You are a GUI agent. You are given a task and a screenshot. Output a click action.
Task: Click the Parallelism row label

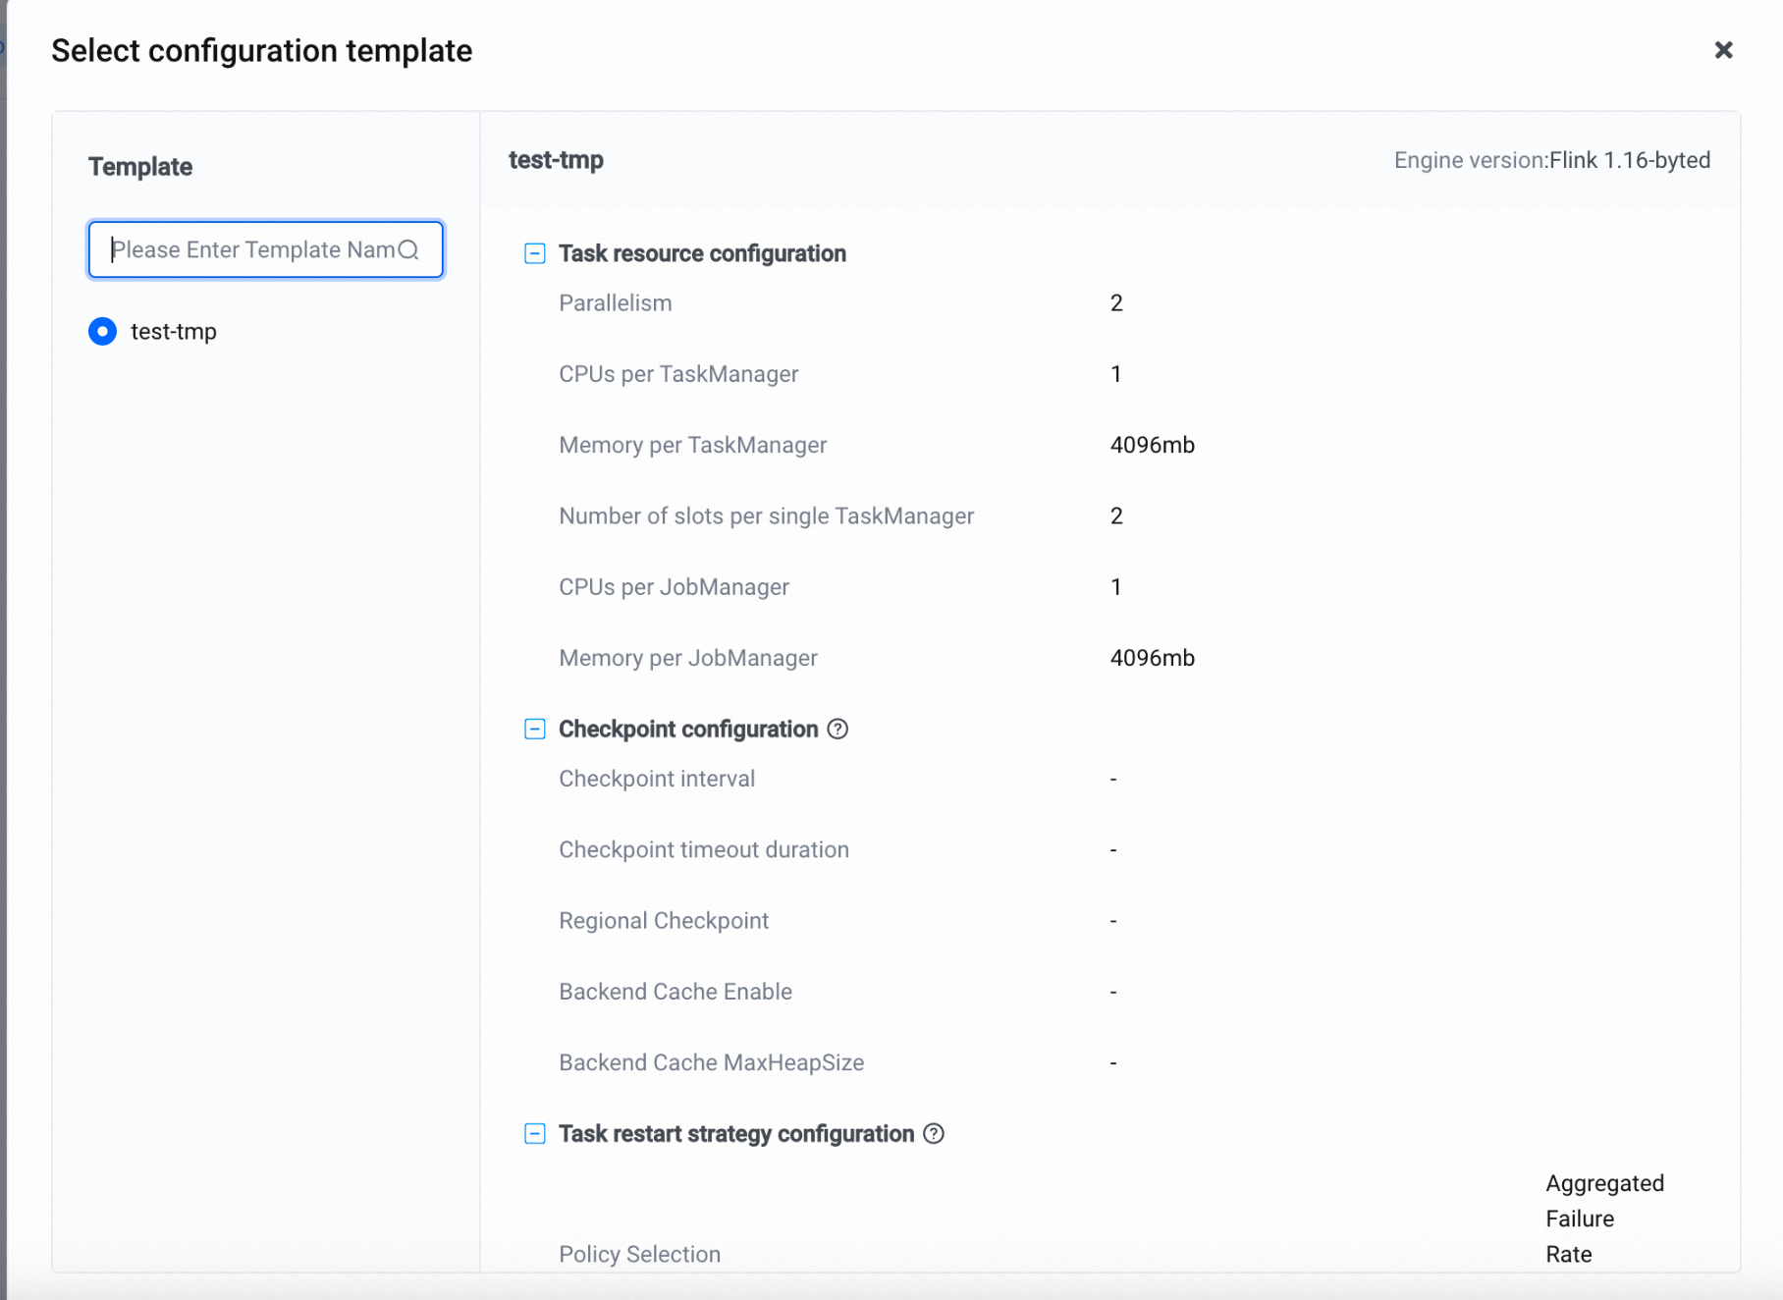(x=616, y=302)
